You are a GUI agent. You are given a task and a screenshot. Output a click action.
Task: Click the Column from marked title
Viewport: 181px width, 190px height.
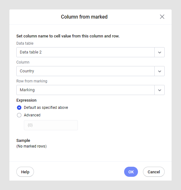pos(84,17)
